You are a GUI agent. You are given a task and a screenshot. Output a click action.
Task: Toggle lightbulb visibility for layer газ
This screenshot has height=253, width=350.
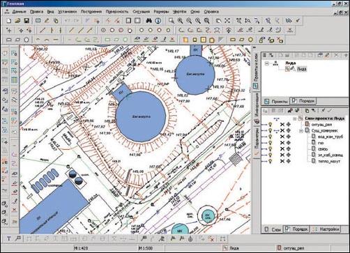coord(271,143)
